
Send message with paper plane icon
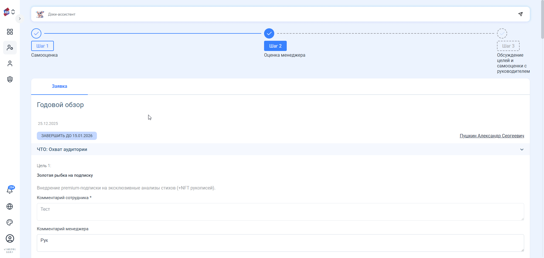520,14
